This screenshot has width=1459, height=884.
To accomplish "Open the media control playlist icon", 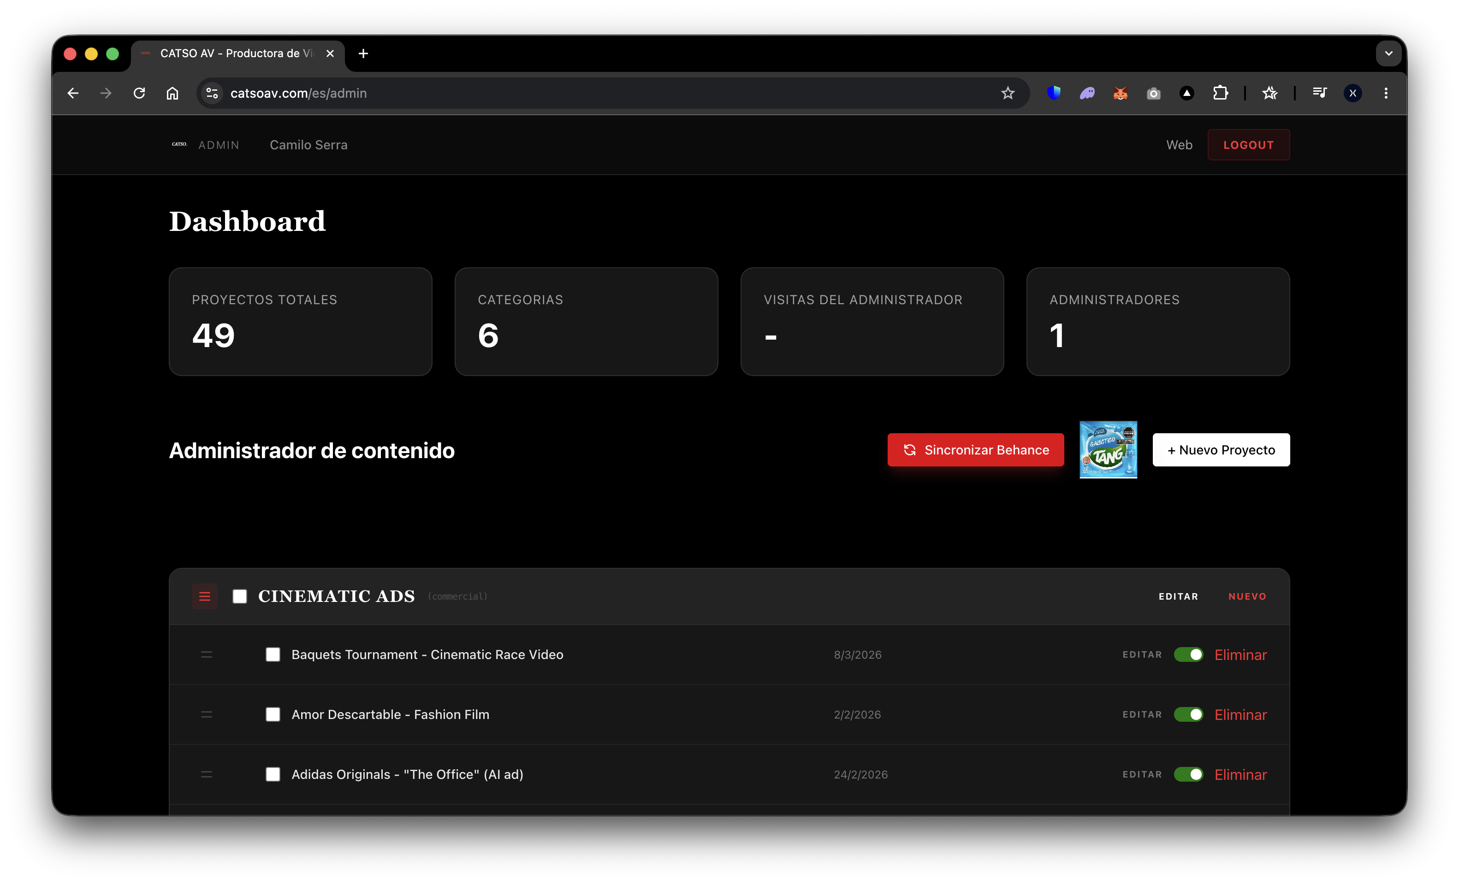I will 1319,93.
